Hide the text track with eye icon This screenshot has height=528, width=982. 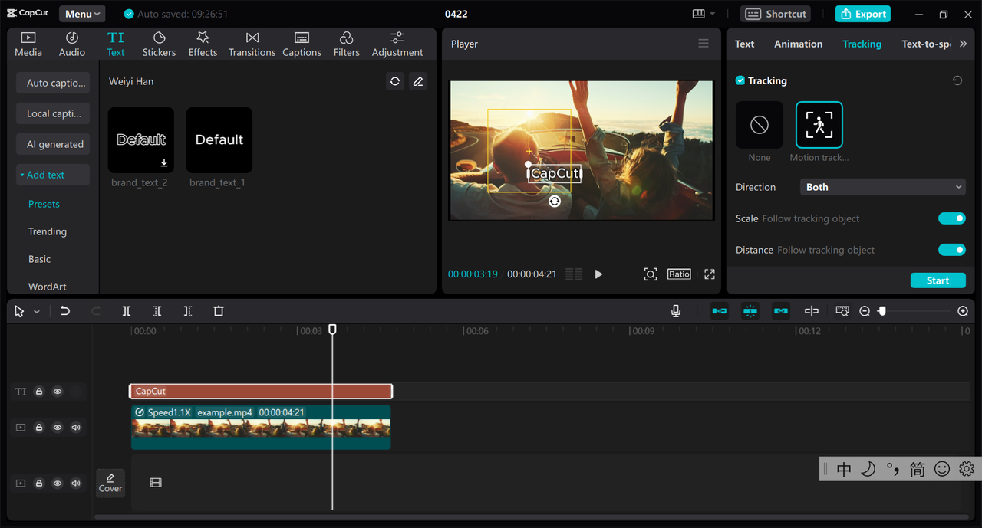point(58,392)
